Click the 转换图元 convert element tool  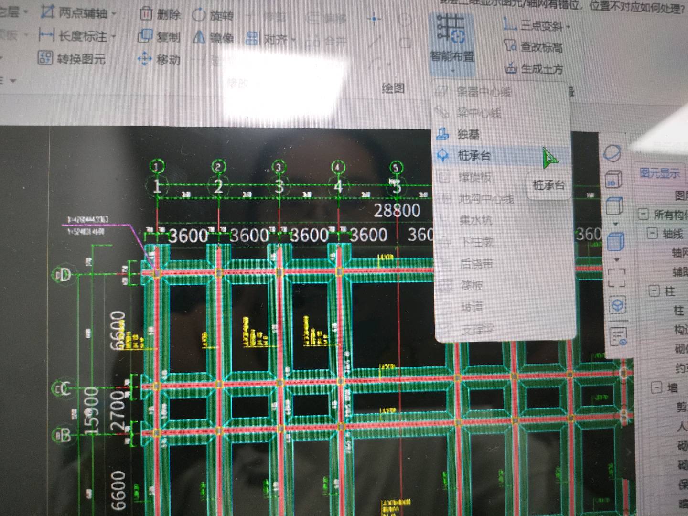tap(72, 59)
